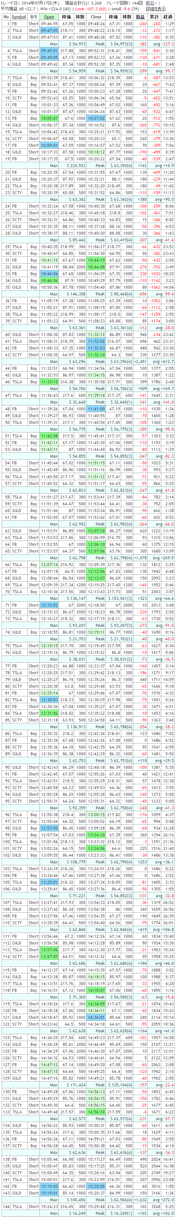Click the +1,078 group profit total

(x=140, y=558)
